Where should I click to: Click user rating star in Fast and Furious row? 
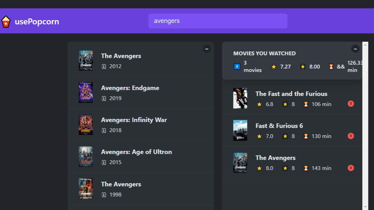pyautogui.click(x=285, y=104)
